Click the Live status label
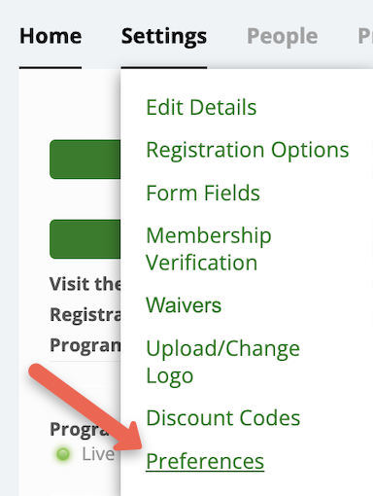The image size is (373, 496). tap(98, 454)
